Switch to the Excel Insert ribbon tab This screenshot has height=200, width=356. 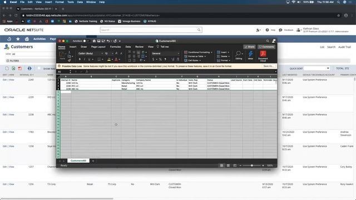coord(73,47)
